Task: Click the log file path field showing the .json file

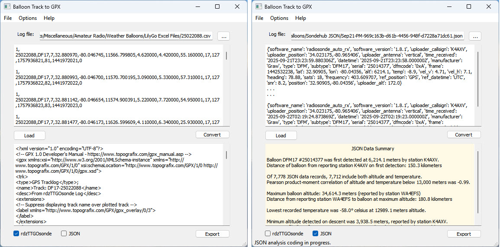Action: (x=377, y=36)
